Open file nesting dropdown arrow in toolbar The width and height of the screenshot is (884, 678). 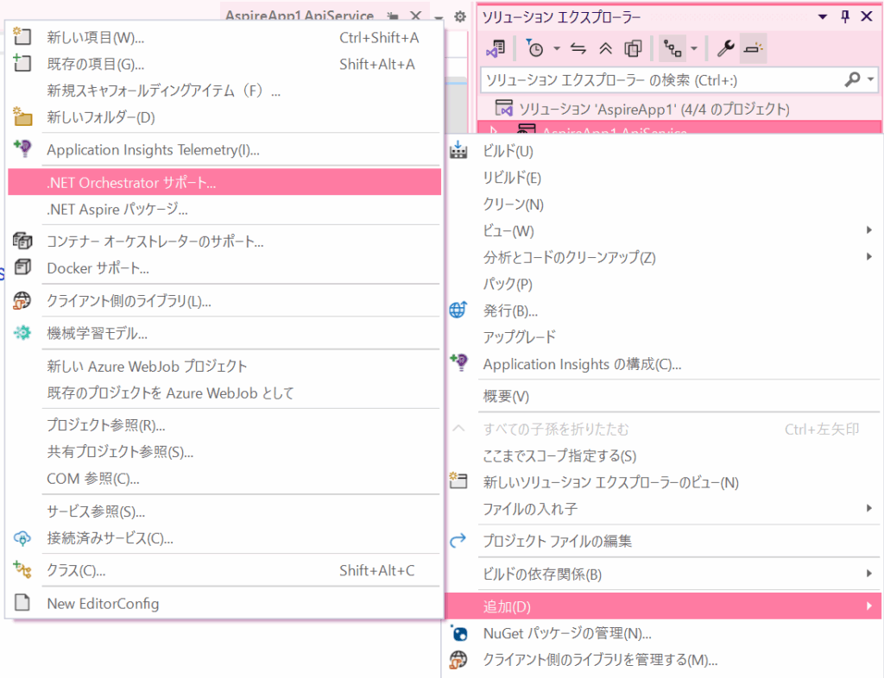pyautogui.click(x=694, y=48)
